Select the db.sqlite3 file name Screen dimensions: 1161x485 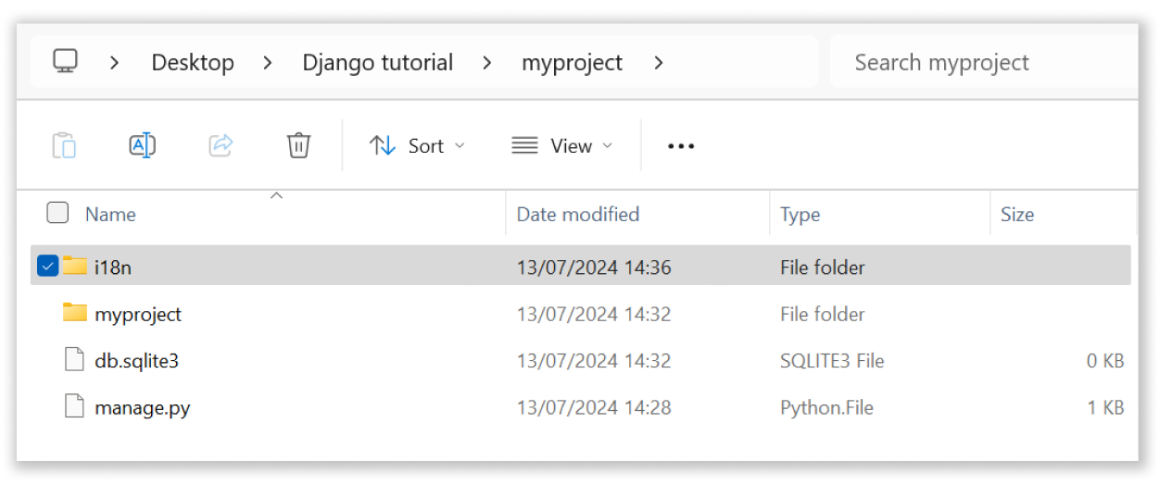pyautogui.click(x=136, y=360)
